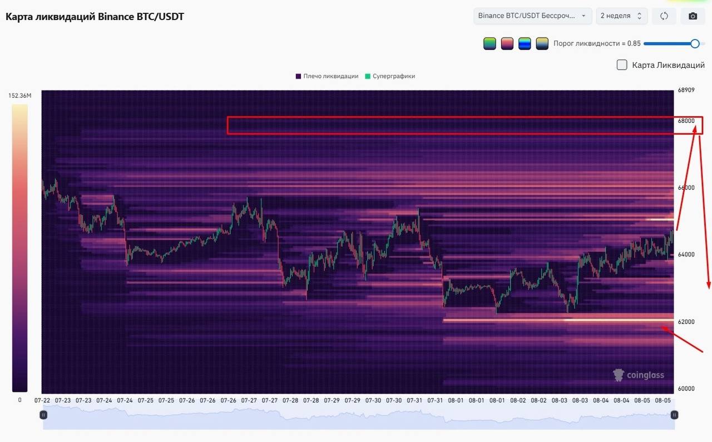Viewport: 712px width, 442px height.
Task: Expand the "2 неделя" time range selector
Action: (x=621, y=16)
